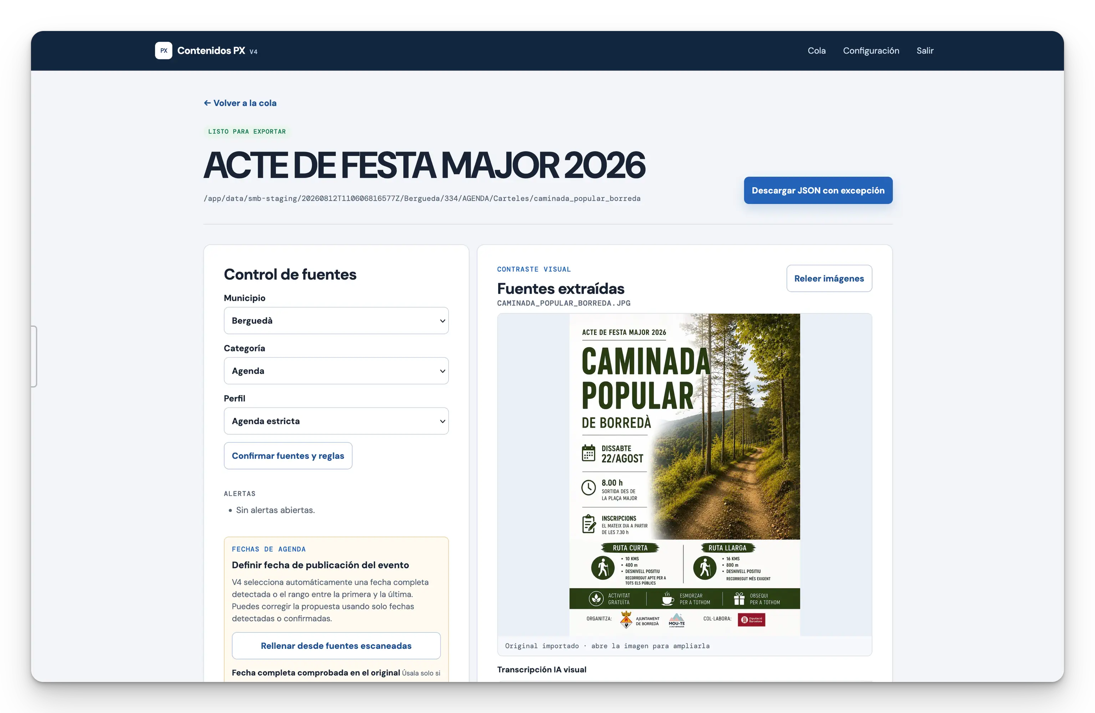1095x713 pixels.
Task: Click the ACTE DE FESTA MAJOR 2026 title
Action: (424, 165)
